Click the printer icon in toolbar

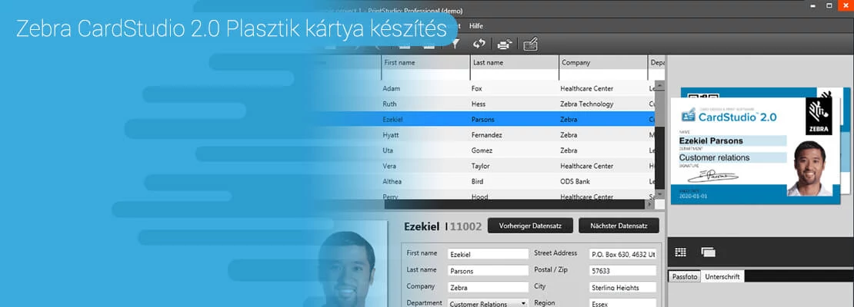505,45
